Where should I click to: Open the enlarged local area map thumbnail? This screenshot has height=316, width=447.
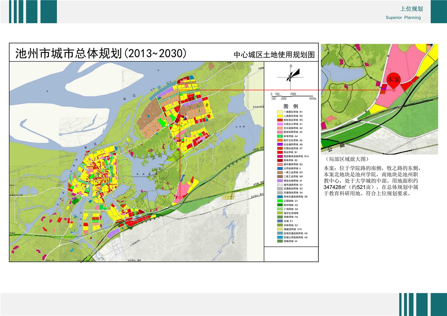pos(379,99)
